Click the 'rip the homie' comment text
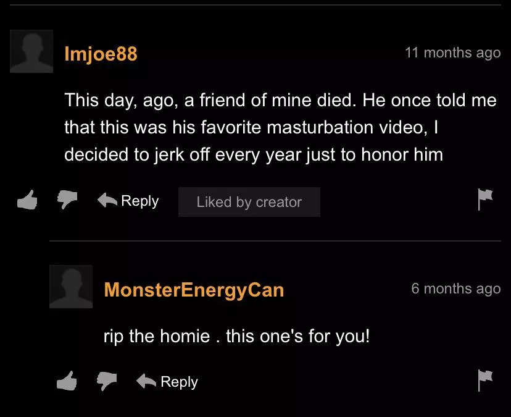Image resolution: width=511 pixels, height=417 pixels. (236, 337)
